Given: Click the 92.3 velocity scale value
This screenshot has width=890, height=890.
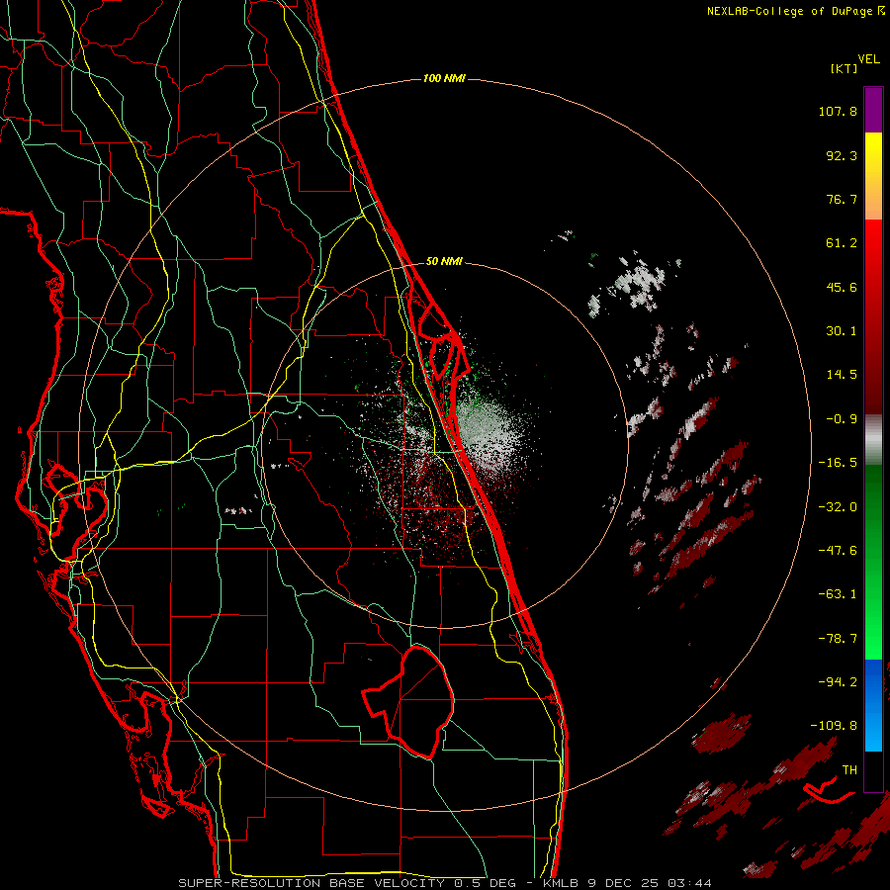Looking at the screenshot, I should (842, 155).
